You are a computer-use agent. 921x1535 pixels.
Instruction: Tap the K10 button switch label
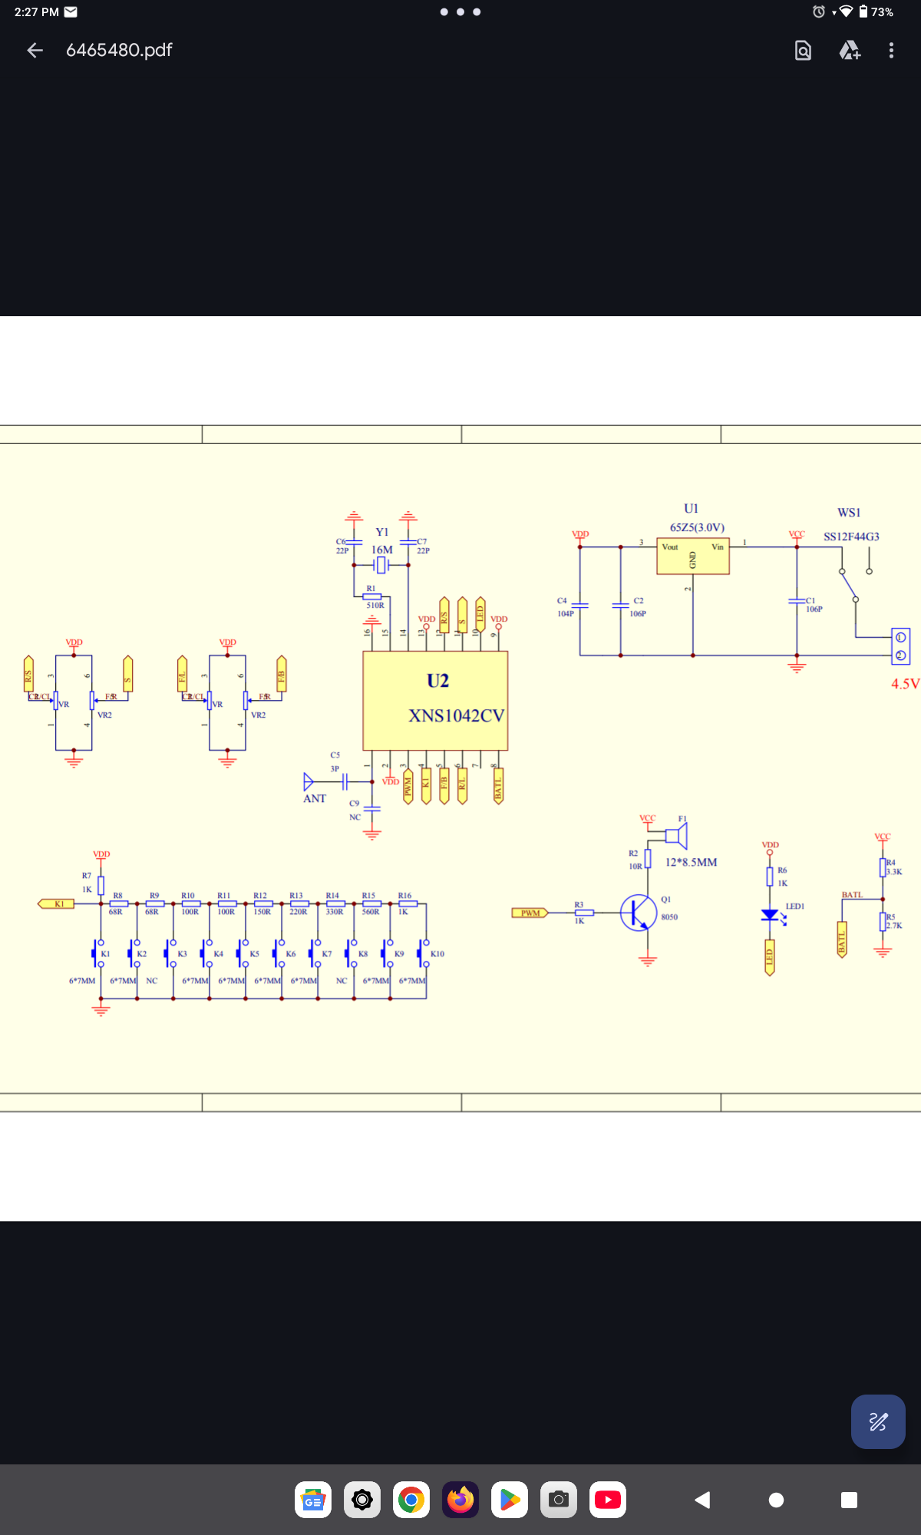click(437, 954)
